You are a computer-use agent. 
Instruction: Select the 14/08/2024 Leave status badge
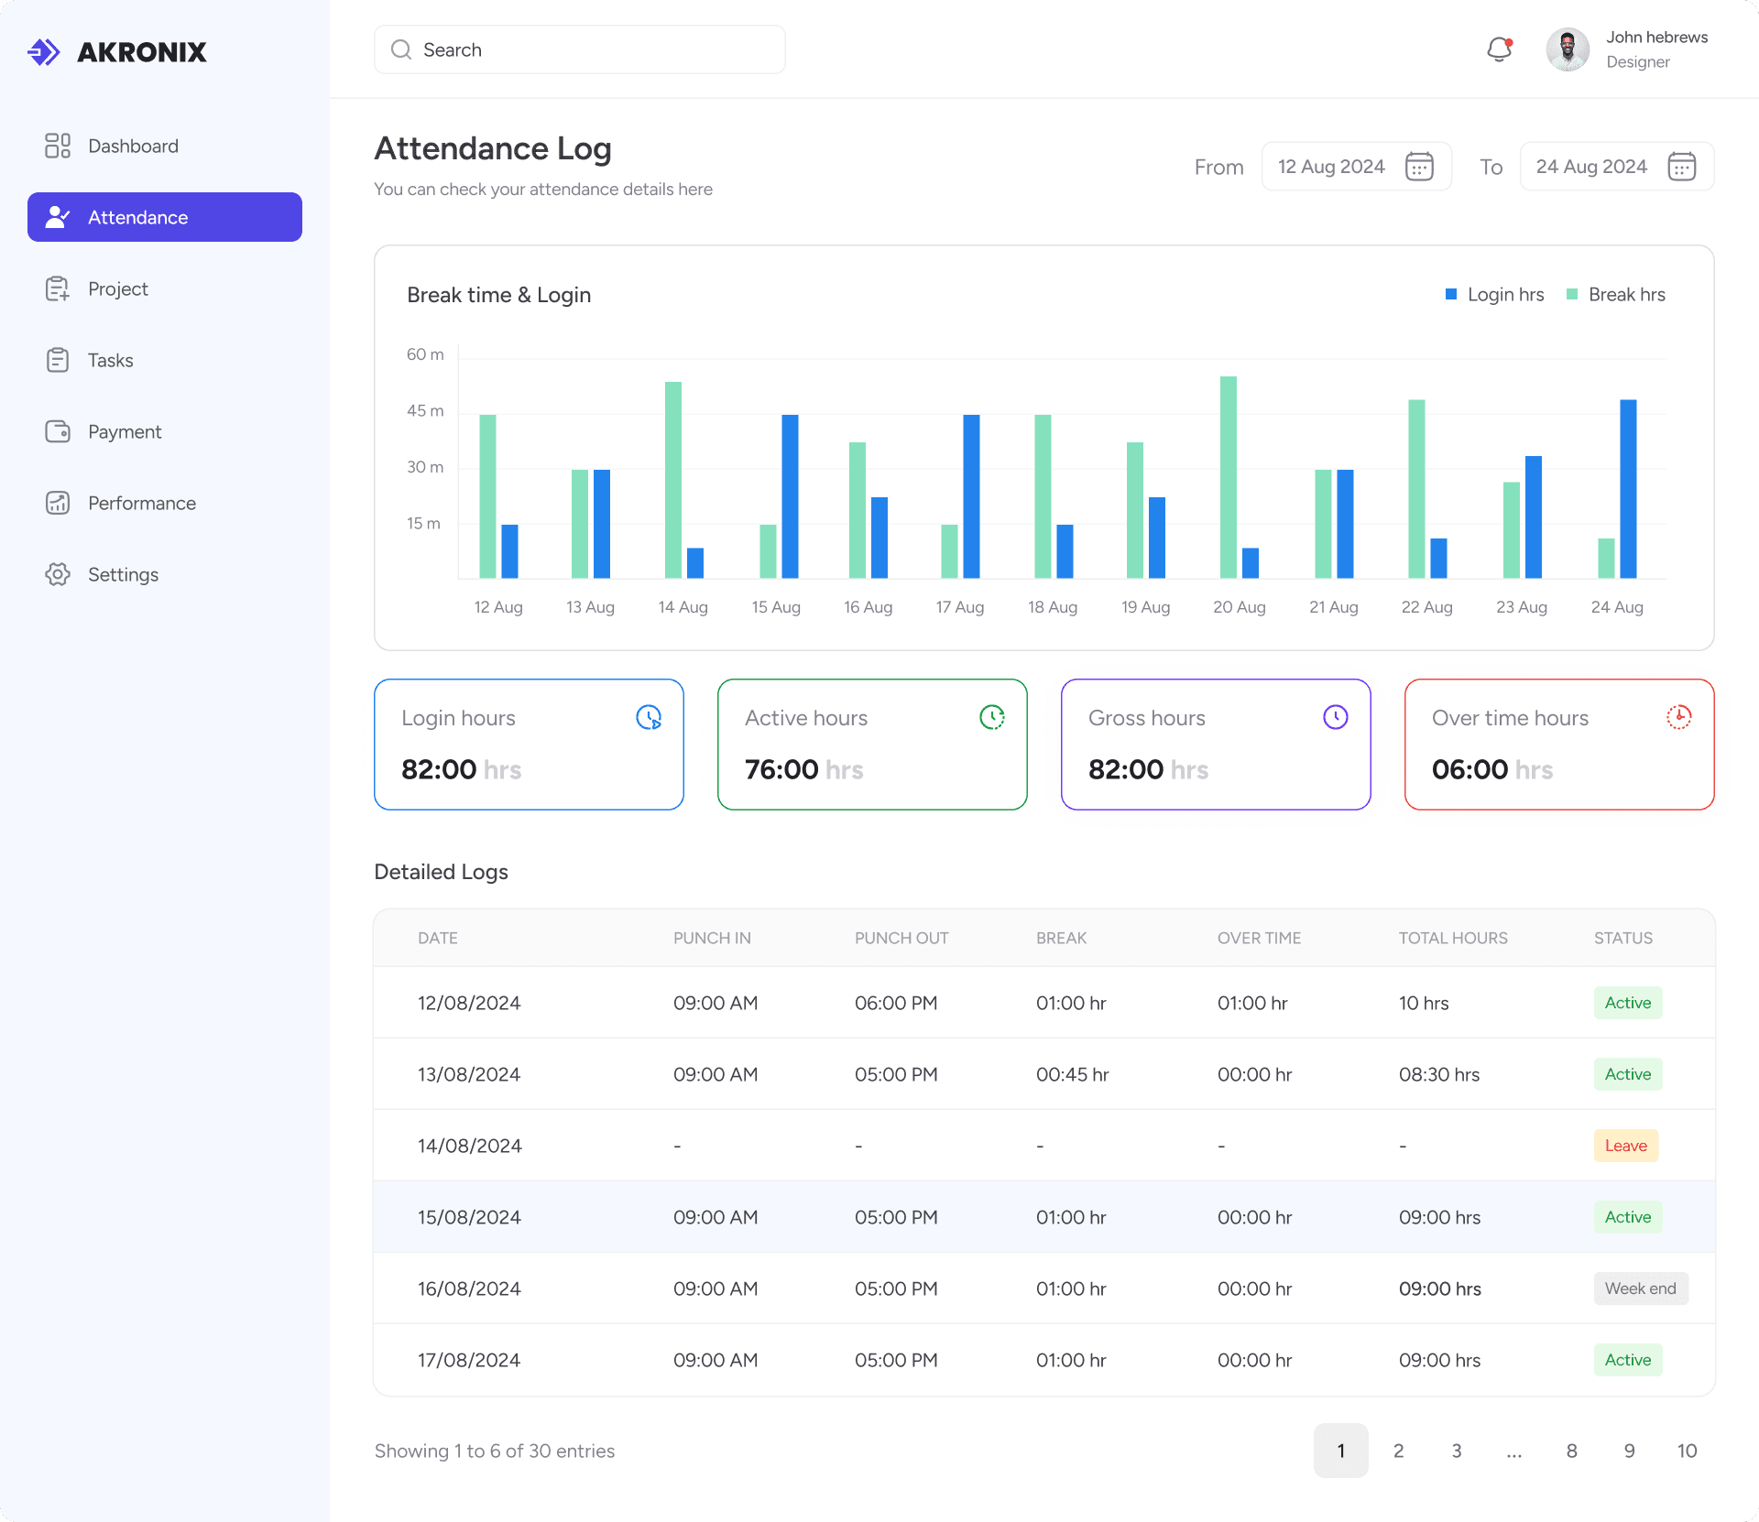point(1625,1146)
